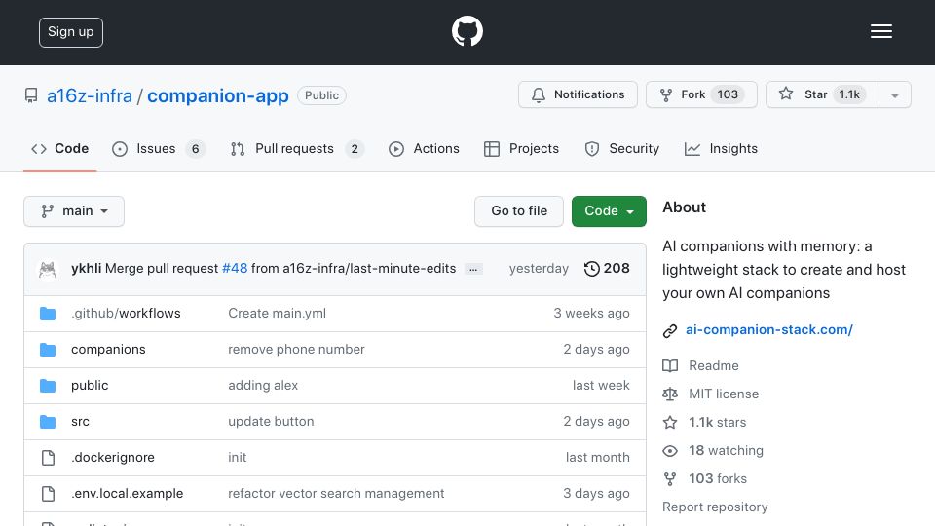Click the companions folder icon
This screenshot has width=935, height=526.
tap(48, 350)
